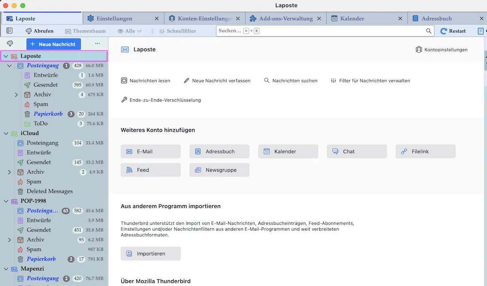The image size is (487, 286).
Task: Toggle the folder pane sidebar icon
Action: [10, 31]
